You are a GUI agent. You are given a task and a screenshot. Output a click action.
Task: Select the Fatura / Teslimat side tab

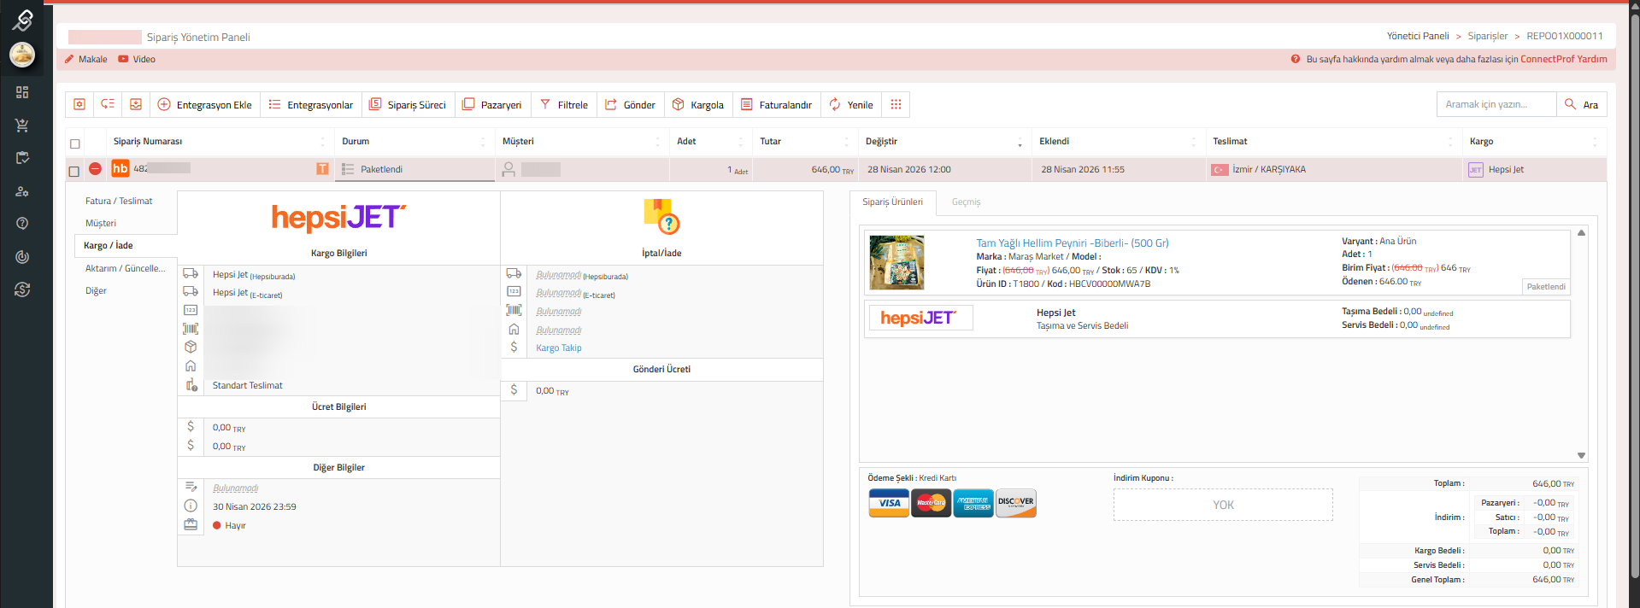pos(119,202)
